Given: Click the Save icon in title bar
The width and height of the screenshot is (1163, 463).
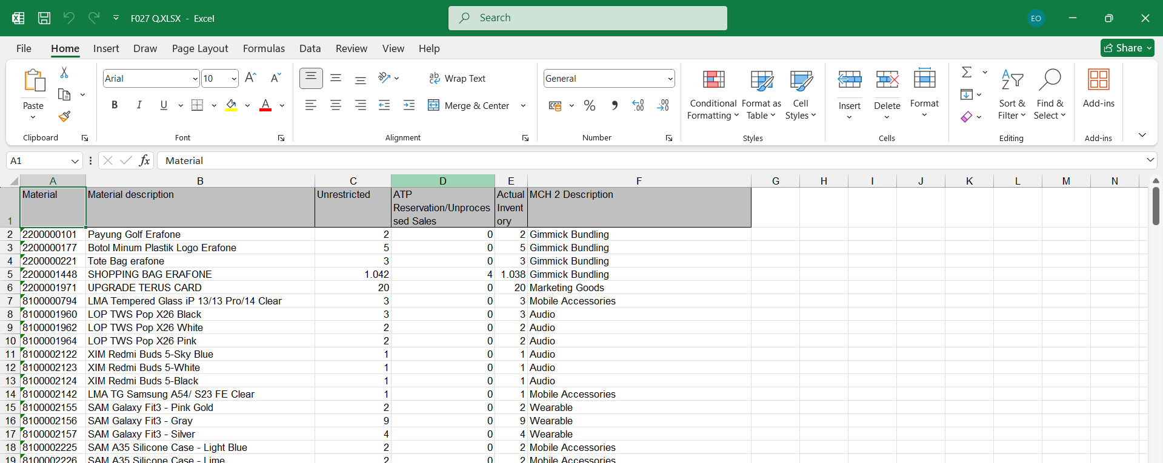Looking at the screenshot, I should coord(44,18).
